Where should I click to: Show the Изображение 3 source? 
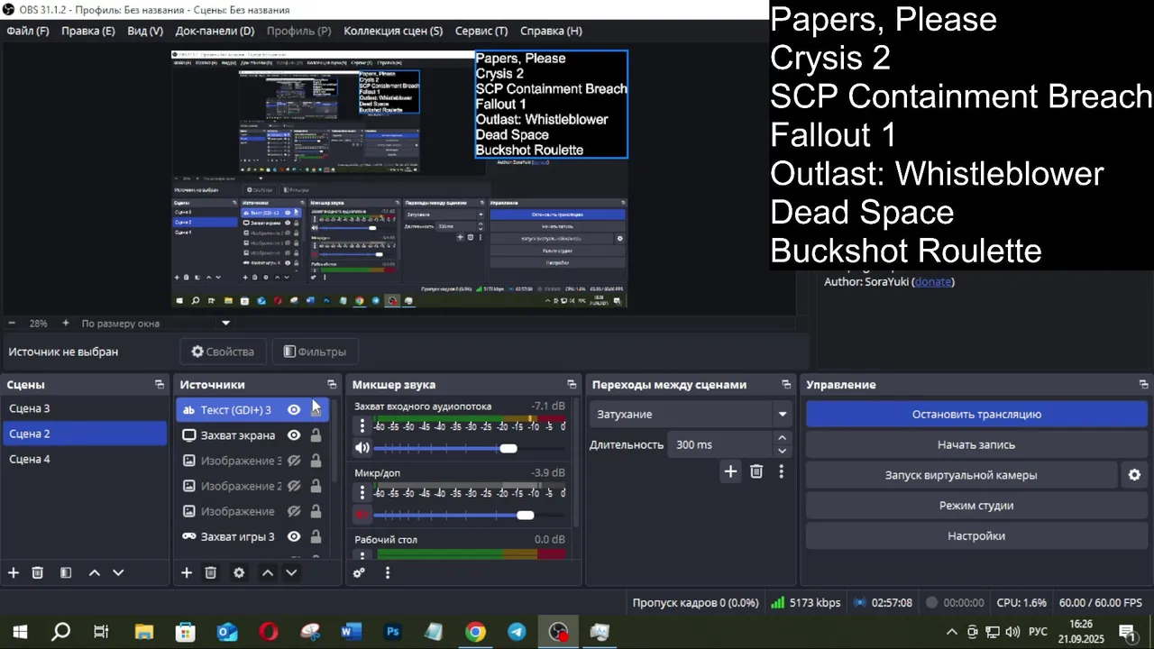click(294, 461)
